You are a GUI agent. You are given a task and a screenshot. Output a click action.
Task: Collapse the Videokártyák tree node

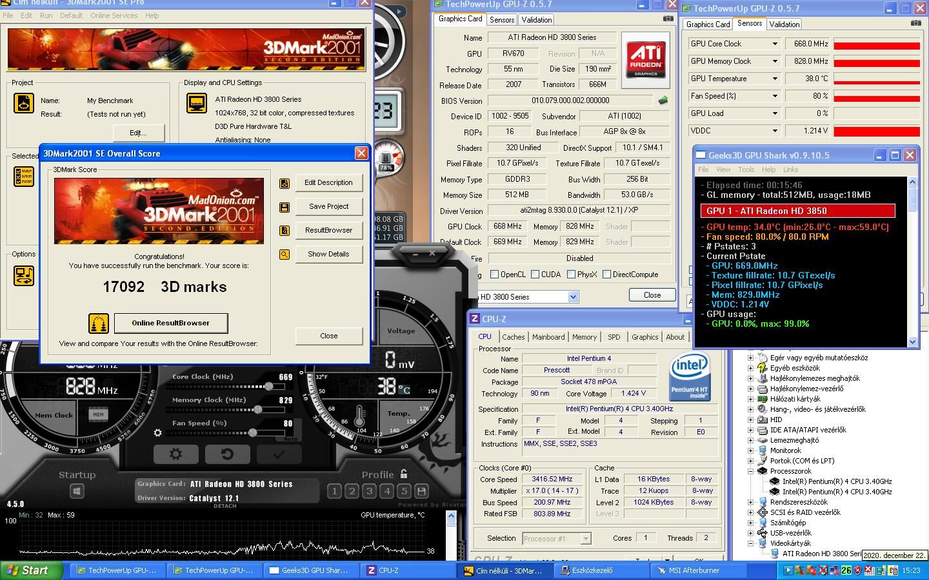tap(750, 543)
